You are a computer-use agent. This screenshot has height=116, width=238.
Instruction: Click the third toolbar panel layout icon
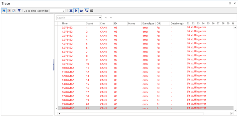(14, 11)
